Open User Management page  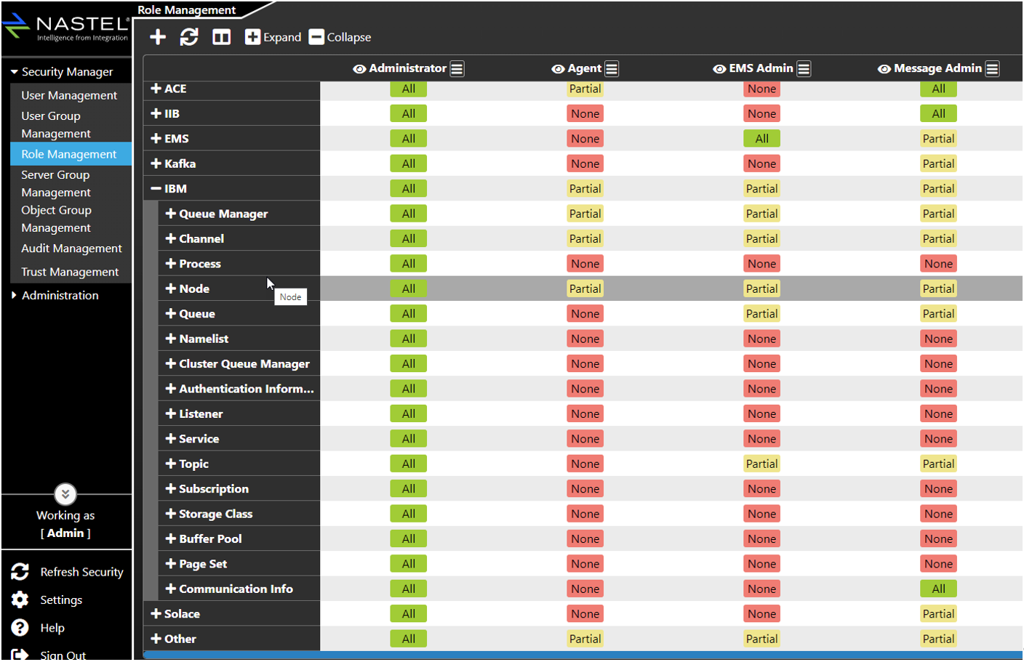click(x=69, y=95)
